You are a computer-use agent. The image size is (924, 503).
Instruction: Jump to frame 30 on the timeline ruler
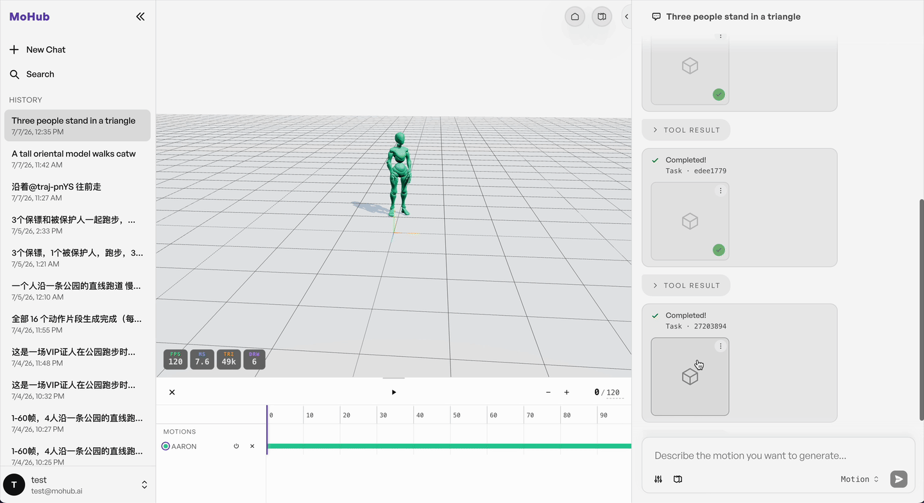(383, 415)
